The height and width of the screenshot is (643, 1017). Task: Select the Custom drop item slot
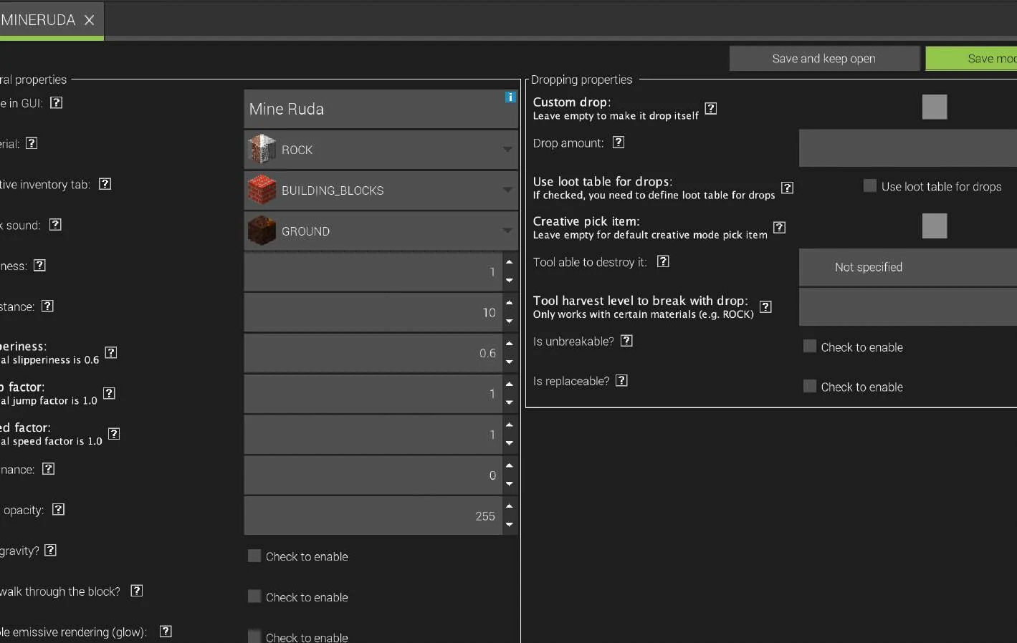point(935,107)
